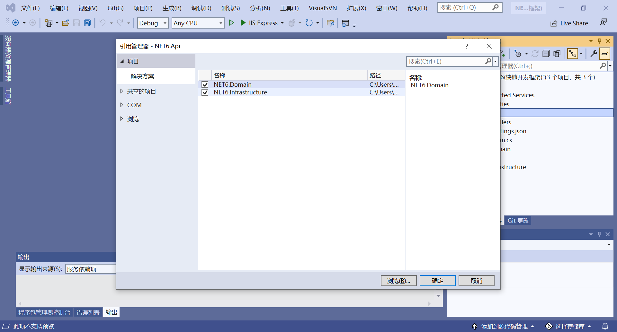
Task: Click the Navigate Backward arrow icon
Action: 15,23
